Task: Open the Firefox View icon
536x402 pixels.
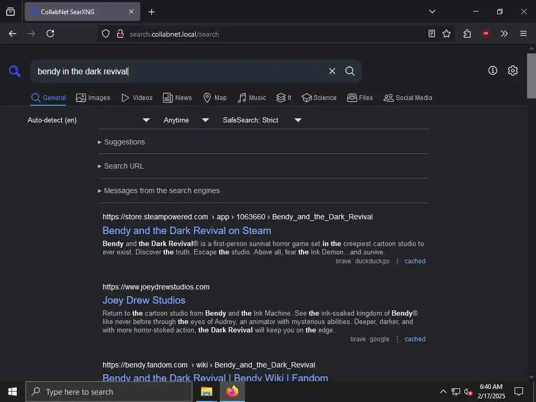Action: click(x=10, y=12)
